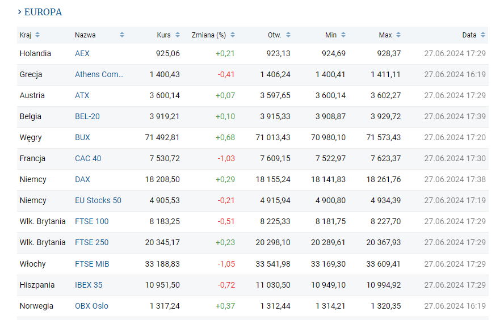Open the Athens Composite index link

[x=99, y=74]
